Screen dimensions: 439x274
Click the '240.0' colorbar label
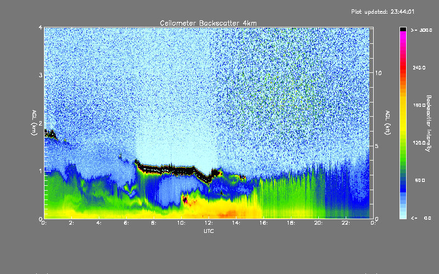coord(419,67)
